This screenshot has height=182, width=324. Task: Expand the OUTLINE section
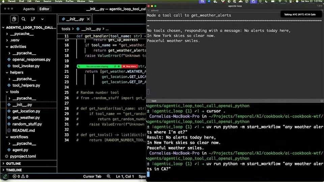pos(13,163)
